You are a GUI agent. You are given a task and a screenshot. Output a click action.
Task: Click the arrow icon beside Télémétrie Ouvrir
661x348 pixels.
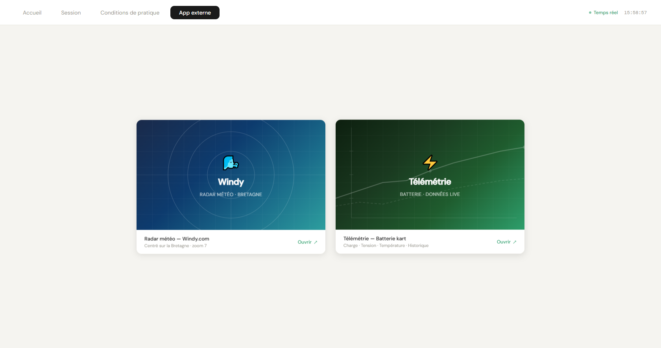[x=515, y=242]
